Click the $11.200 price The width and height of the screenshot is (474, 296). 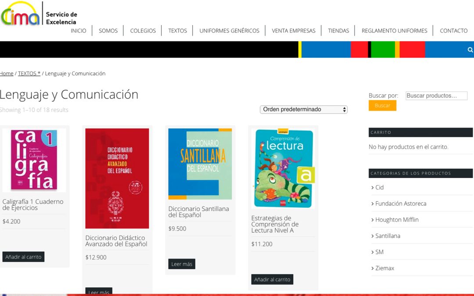pos(262,244)
